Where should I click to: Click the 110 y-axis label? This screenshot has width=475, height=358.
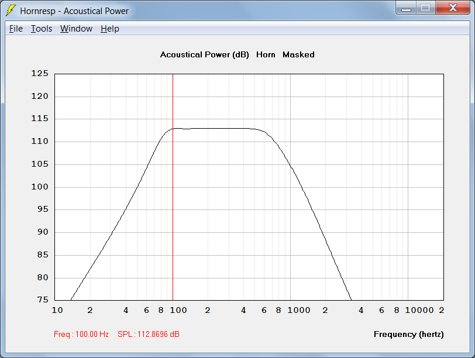(40, 141)
